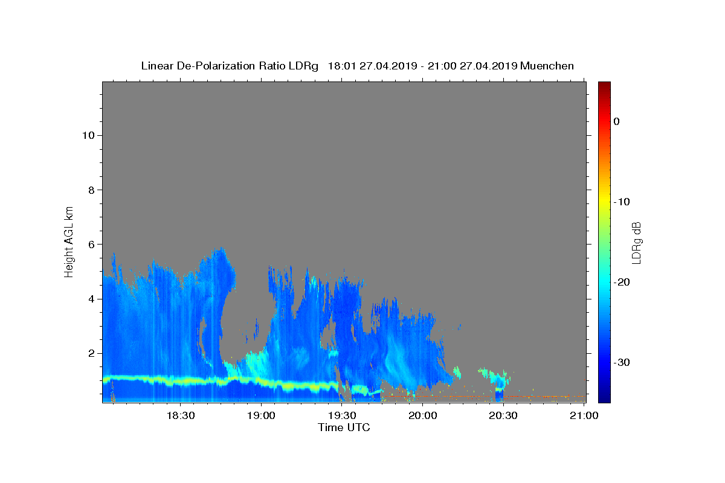Click the end time '21:00 27.04.2019' in the title

coord(472,66)
